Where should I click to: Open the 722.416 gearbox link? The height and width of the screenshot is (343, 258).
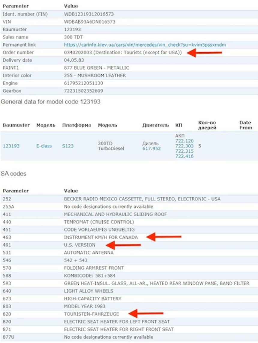pos(184,156)
